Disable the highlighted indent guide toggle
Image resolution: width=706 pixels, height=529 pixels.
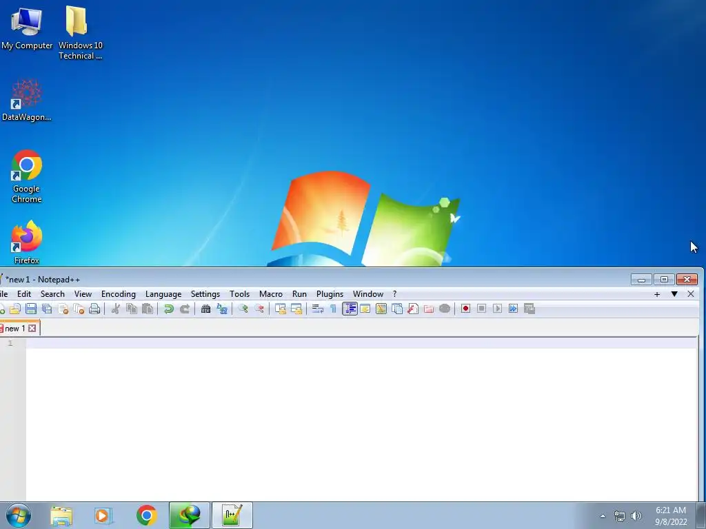coord(350,309)
